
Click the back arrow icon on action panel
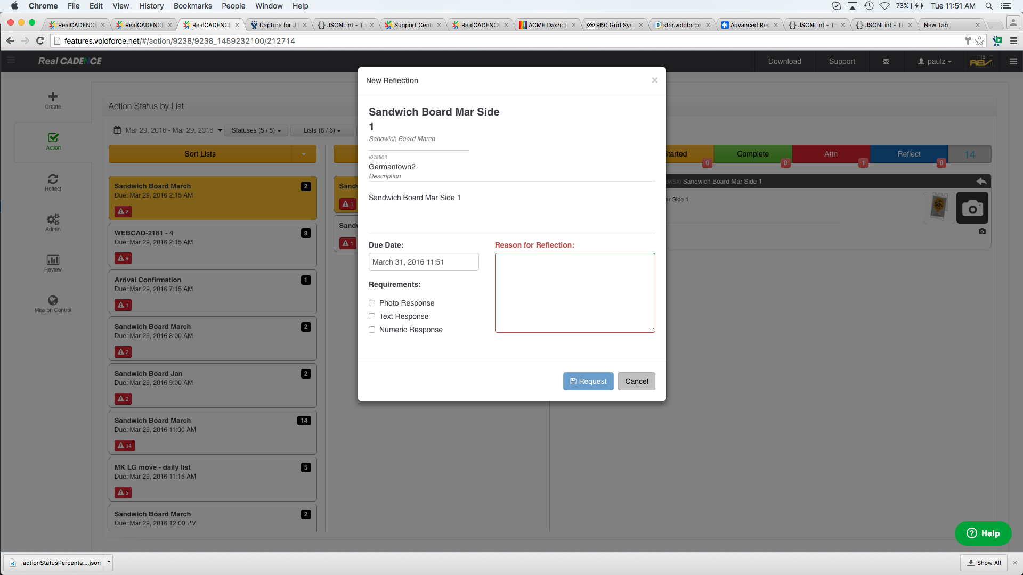981,182
